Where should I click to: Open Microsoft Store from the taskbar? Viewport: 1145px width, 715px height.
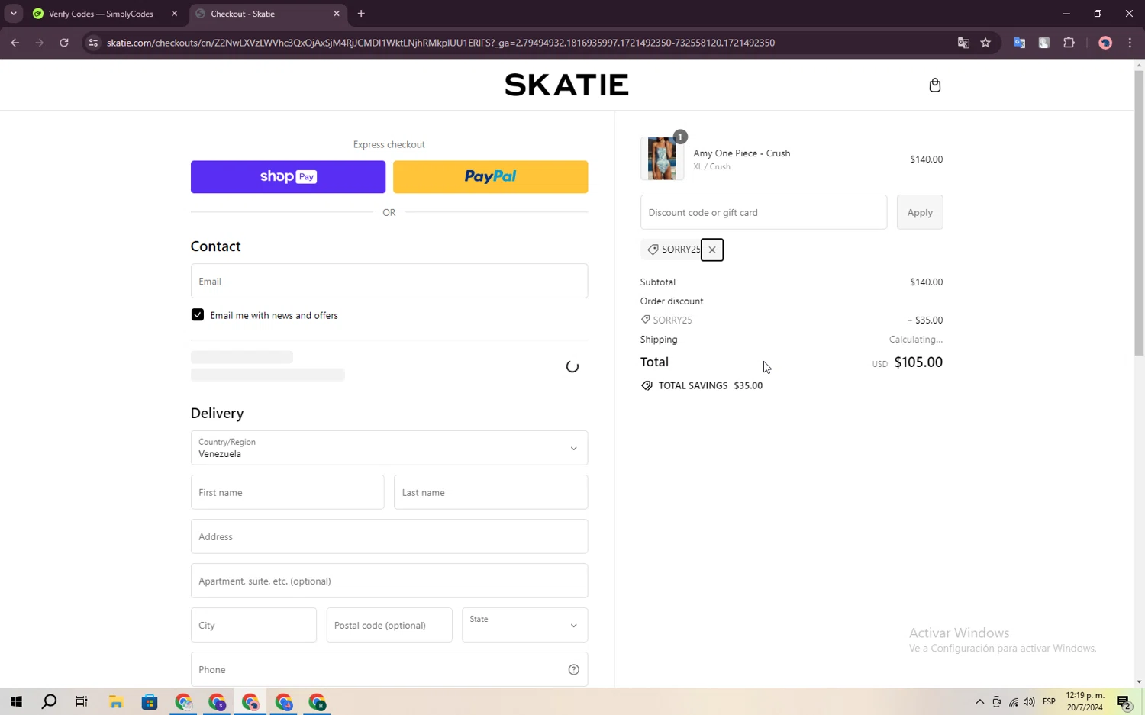pyautogui.click(x=150, y=702)
